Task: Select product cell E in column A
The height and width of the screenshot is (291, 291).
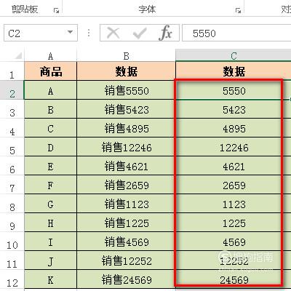Action: (50, 166)
